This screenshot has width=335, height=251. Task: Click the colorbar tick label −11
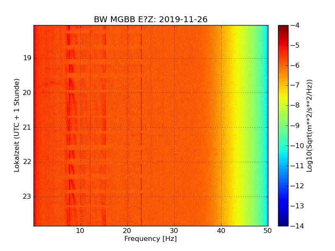click(297, 166)
